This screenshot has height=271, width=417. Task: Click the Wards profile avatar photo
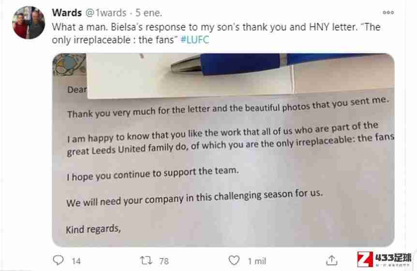[x=29, y=23]
